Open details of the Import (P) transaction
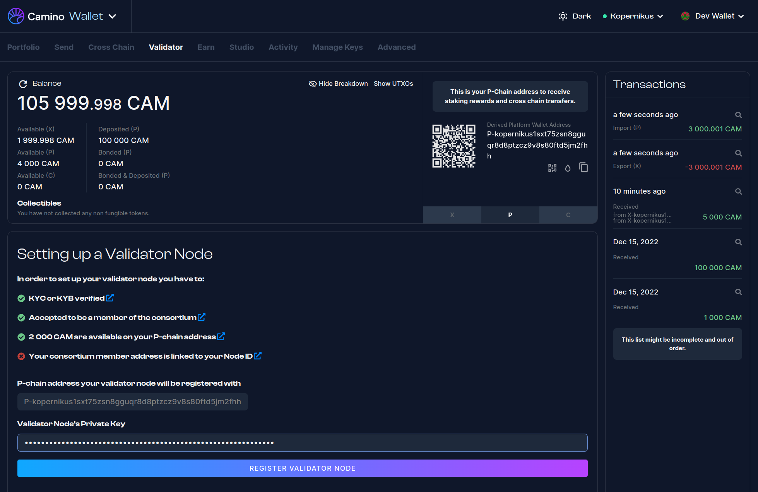This screenshot has height=492, width=758. tap(738, 115)
